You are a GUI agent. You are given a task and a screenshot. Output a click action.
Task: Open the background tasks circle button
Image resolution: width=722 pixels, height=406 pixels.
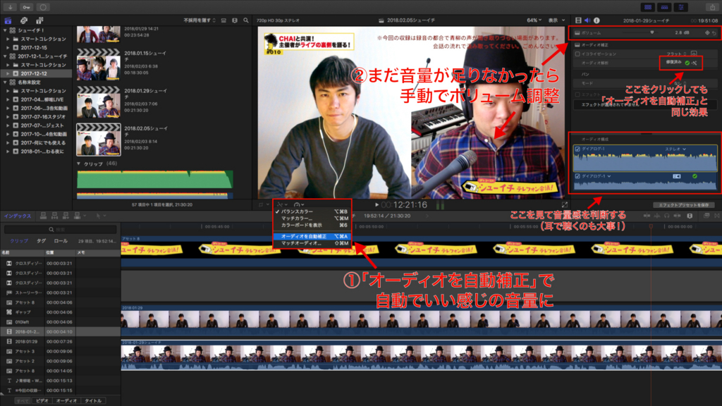click(x=43, y=7)
